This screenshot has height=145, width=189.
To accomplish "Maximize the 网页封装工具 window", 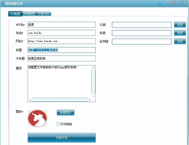I will pos(174,2).
